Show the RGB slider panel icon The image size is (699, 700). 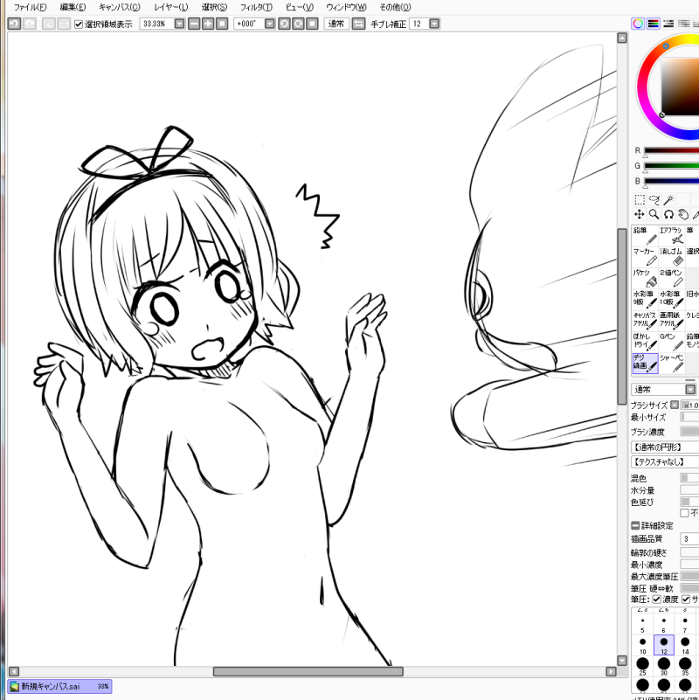tap(653, 24)
